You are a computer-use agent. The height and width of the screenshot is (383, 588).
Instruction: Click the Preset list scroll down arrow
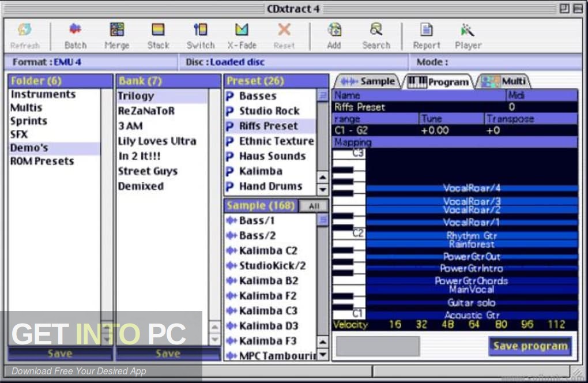coord(322,189)
